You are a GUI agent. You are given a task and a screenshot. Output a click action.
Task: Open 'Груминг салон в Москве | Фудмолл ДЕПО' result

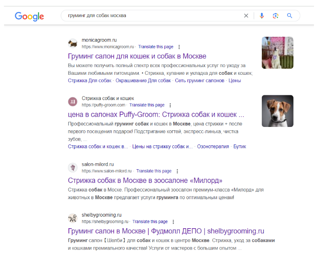166,231
